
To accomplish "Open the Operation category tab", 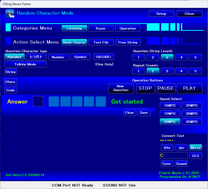I will [128, 28].
